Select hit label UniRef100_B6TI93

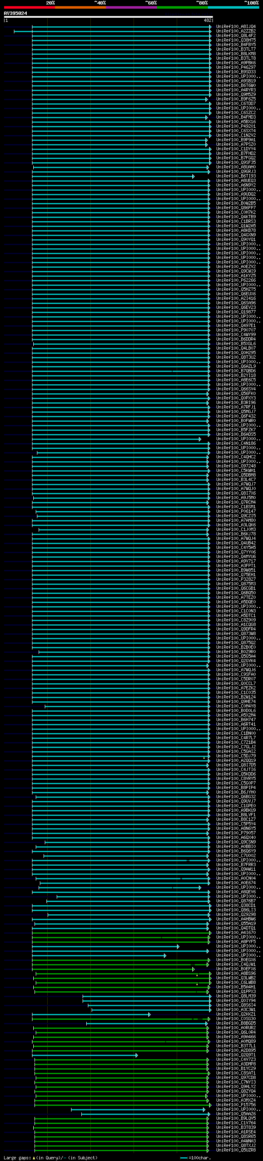pyautogui.click(x=236, y=176)
